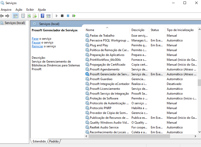The image size is (201, 147).
Task: Select Prosoft Integração eContador service name
Action: click(110, 84)
